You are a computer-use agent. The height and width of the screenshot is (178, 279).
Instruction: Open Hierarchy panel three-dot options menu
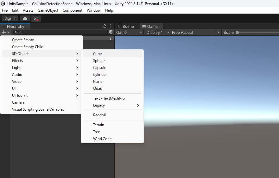coord(110,26)
